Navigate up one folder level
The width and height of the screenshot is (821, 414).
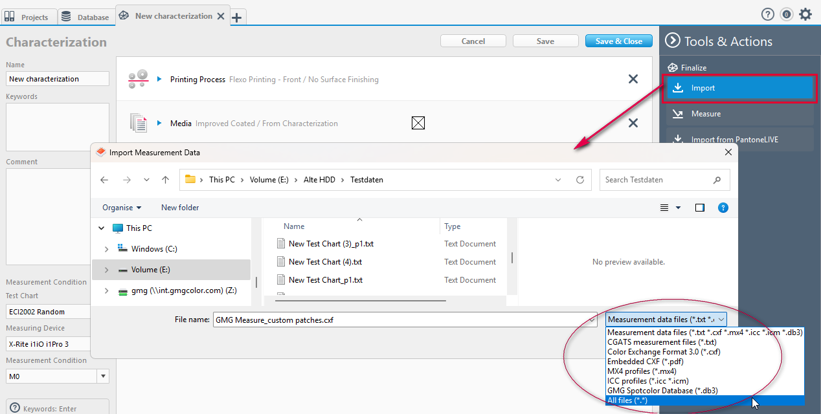pos(165,180)
